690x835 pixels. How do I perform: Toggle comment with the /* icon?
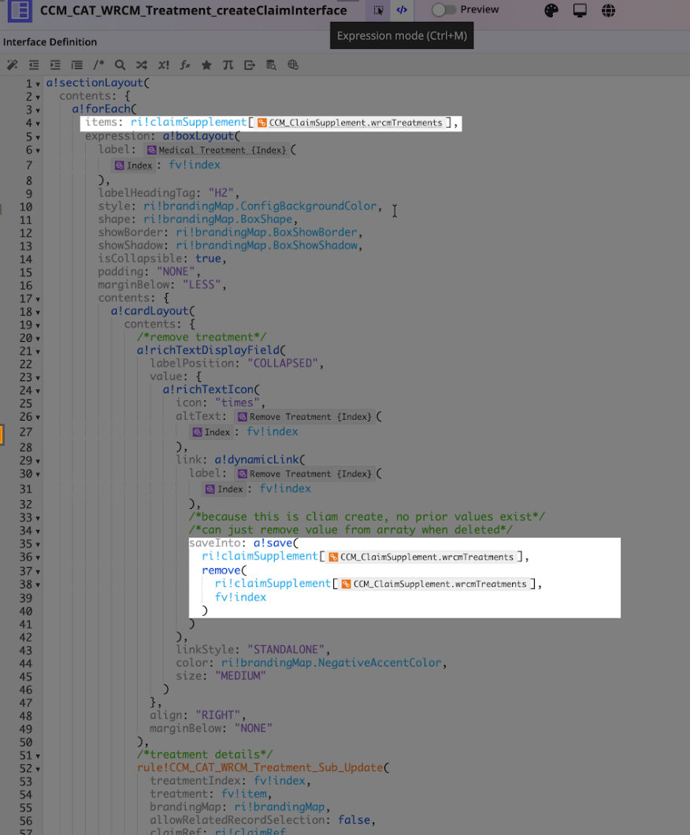[98, 65]
